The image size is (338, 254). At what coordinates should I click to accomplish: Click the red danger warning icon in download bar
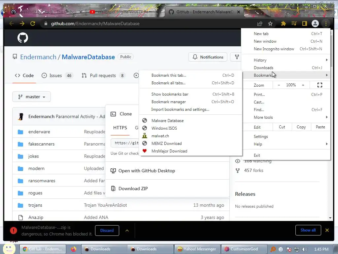pos(13,231)
